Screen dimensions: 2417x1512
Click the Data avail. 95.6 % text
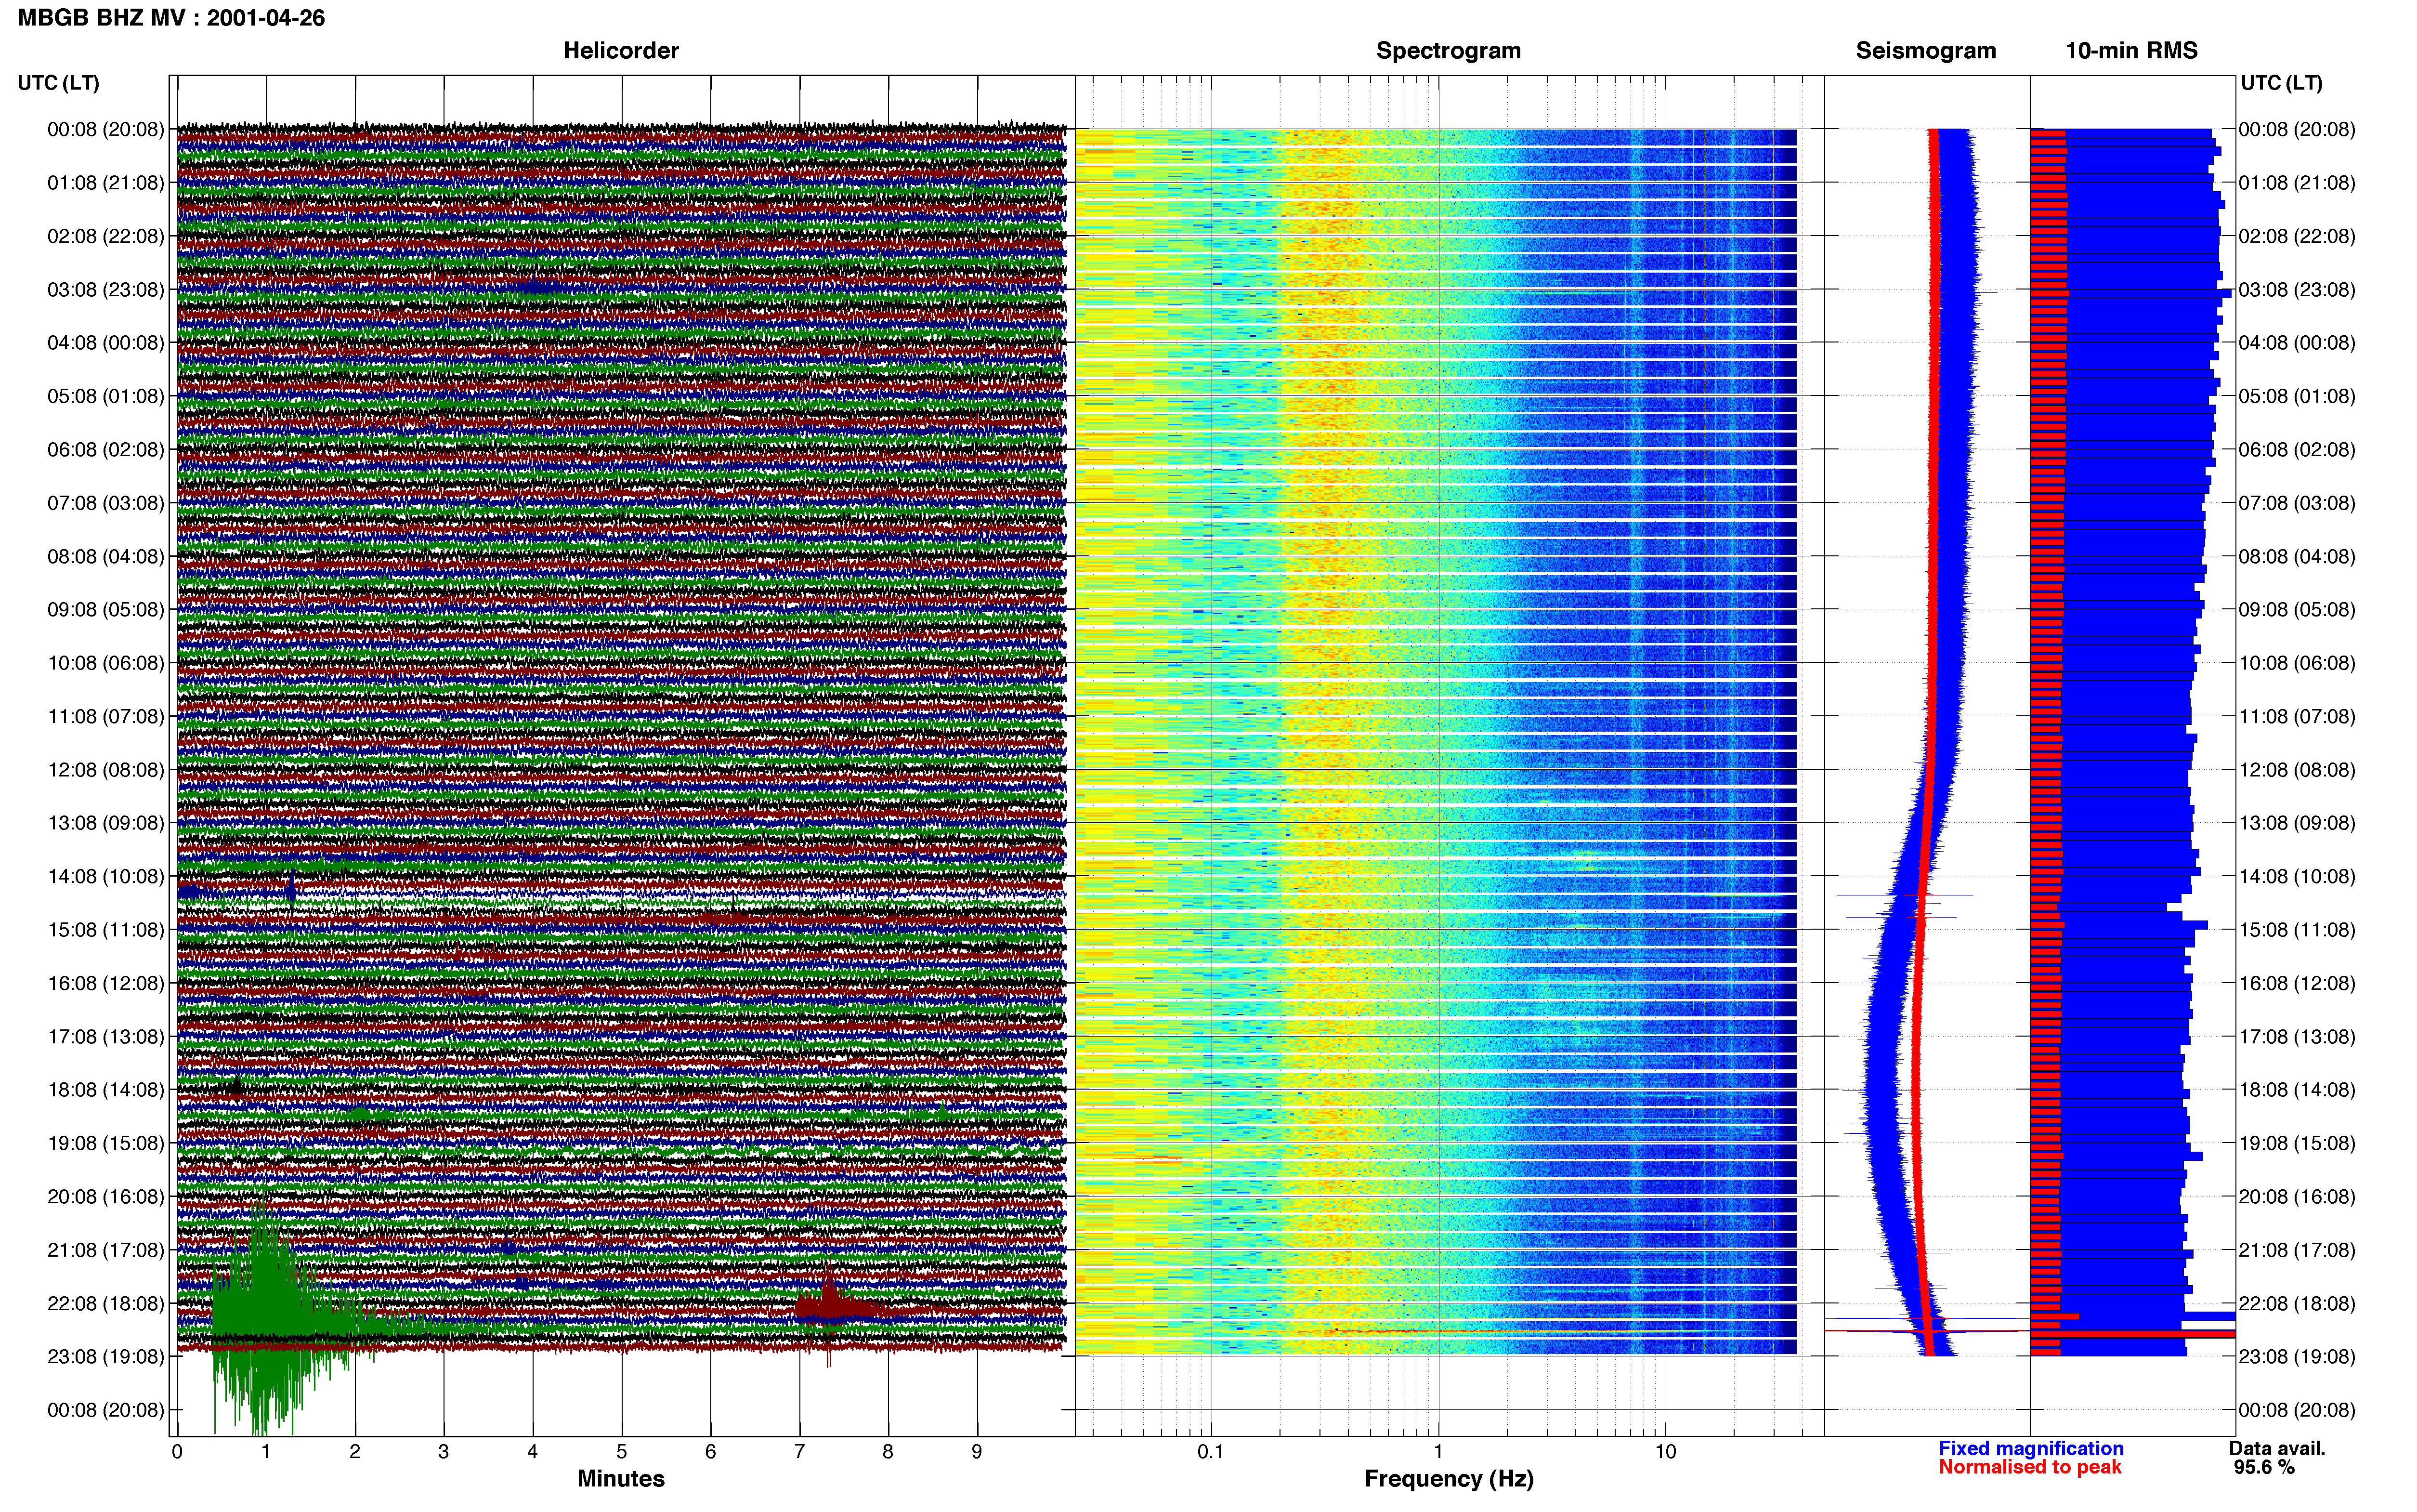click(x=2276, y=1458)
